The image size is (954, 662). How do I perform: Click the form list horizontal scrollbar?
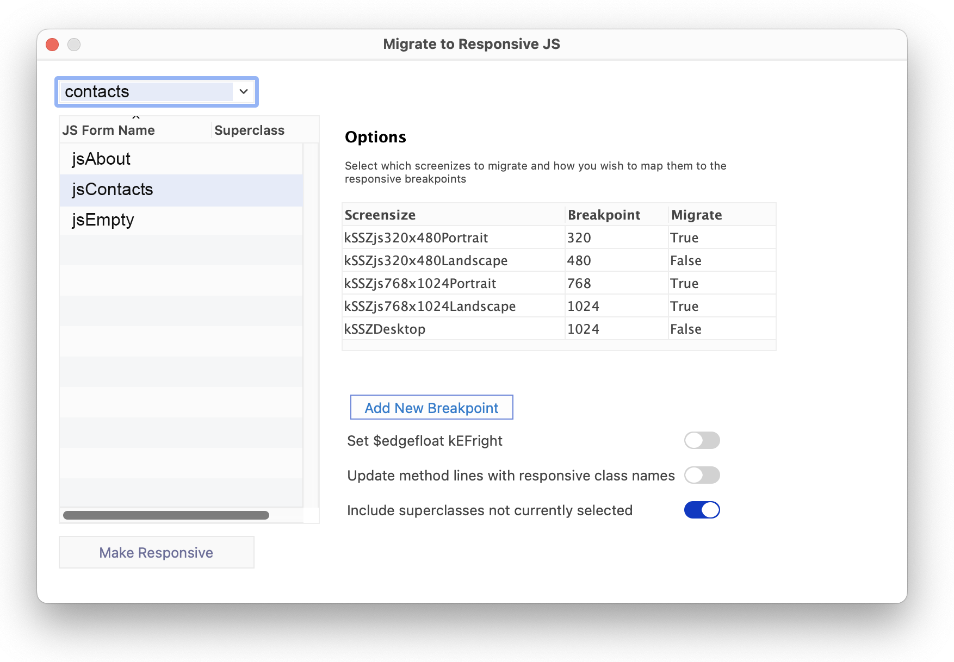click(166, 515)
